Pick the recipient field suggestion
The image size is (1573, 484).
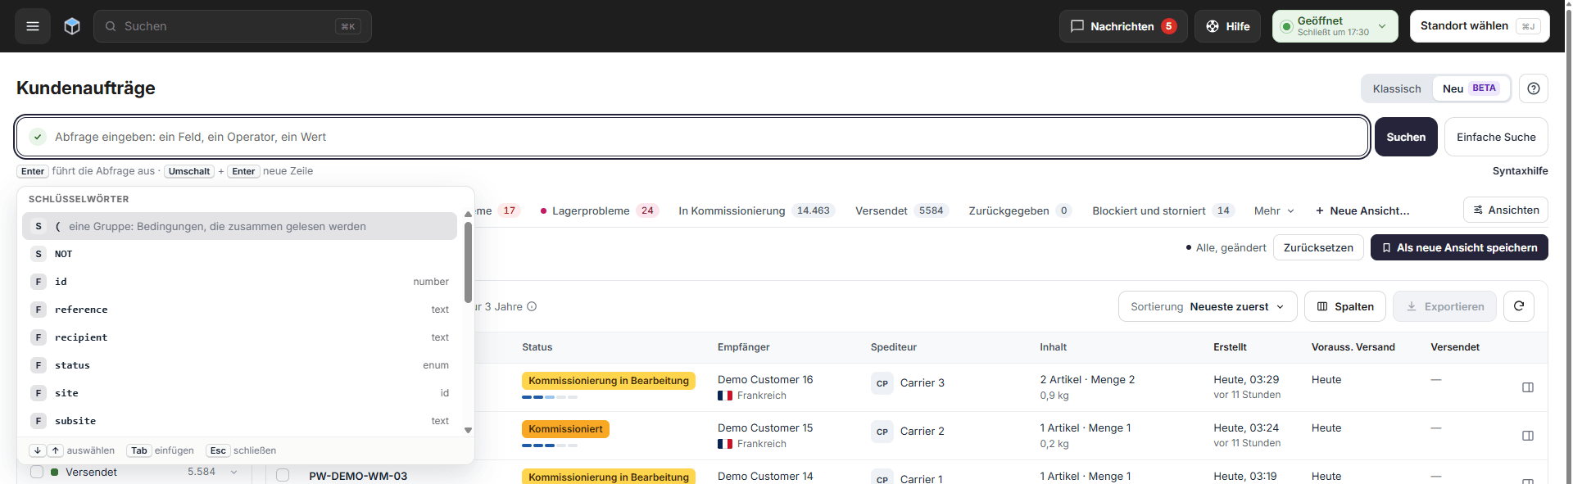pyautogui.click(x=239, y=337)
